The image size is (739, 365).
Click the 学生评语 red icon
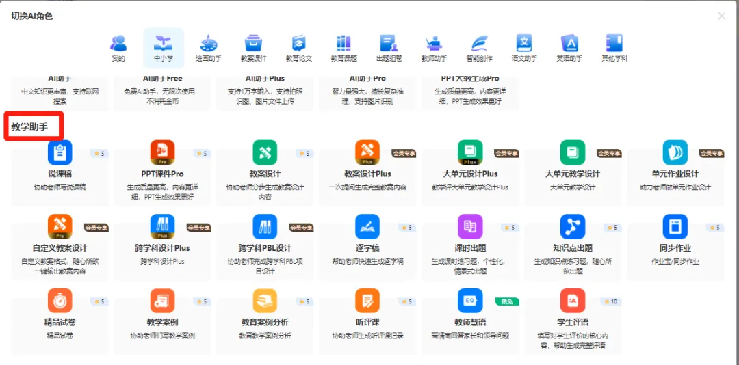573,301
